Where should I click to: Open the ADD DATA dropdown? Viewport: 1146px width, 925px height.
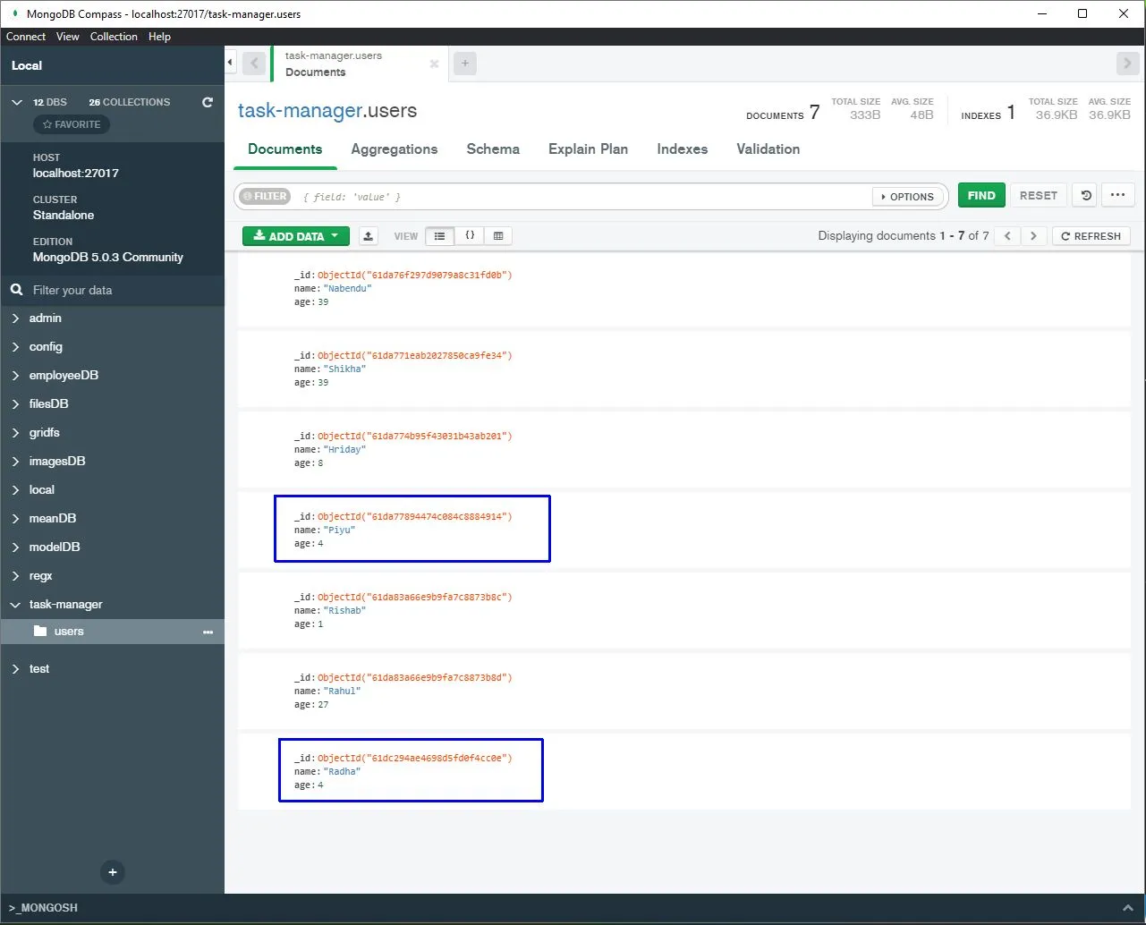coord(296,236)
